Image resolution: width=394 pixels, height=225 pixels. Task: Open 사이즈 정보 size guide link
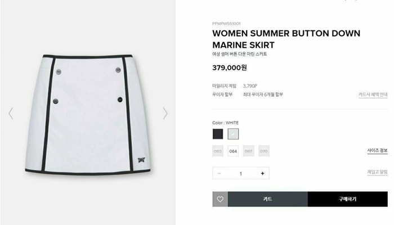[378, 150]
